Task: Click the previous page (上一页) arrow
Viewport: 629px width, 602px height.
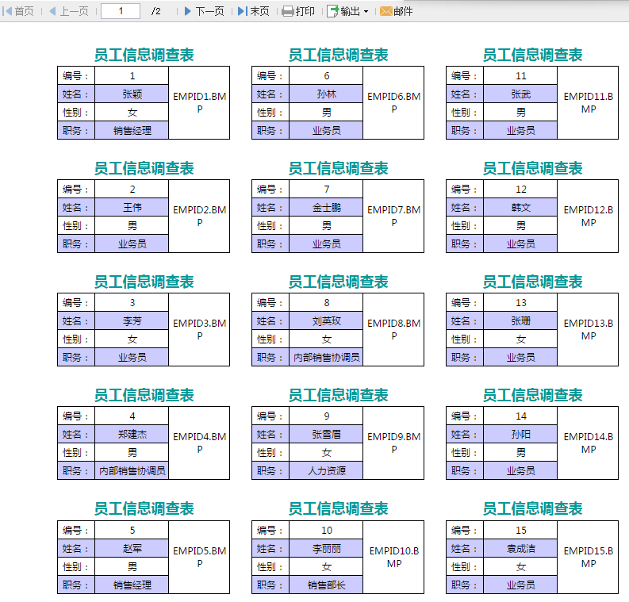Action: pos(52,11)
